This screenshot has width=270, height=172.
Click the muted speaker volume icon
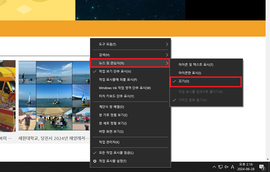tap(226, 167)
